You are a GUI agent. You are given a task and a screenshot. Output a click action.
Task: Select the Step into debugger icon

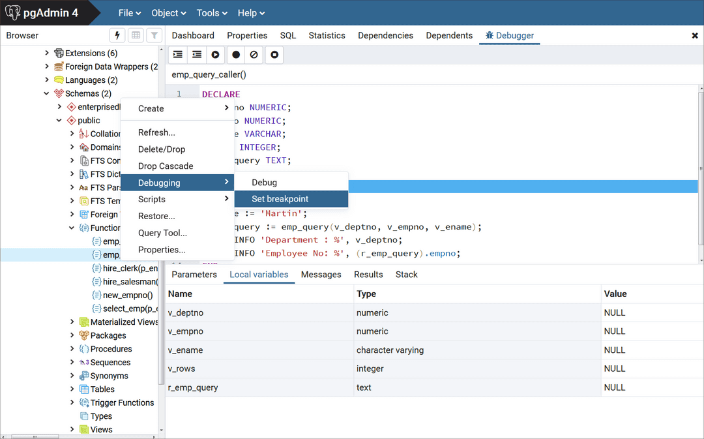pyautogui.click(x=177, y=55)
